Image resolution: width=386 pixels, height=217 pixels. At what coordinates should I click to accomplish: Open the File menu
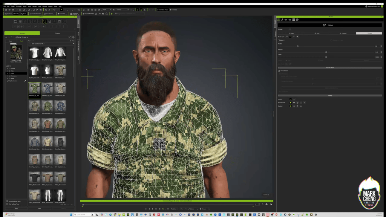[5, 6]
